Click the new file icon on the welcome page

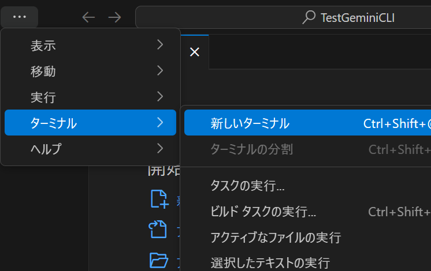pyautogui.click(x=159, y=199)
